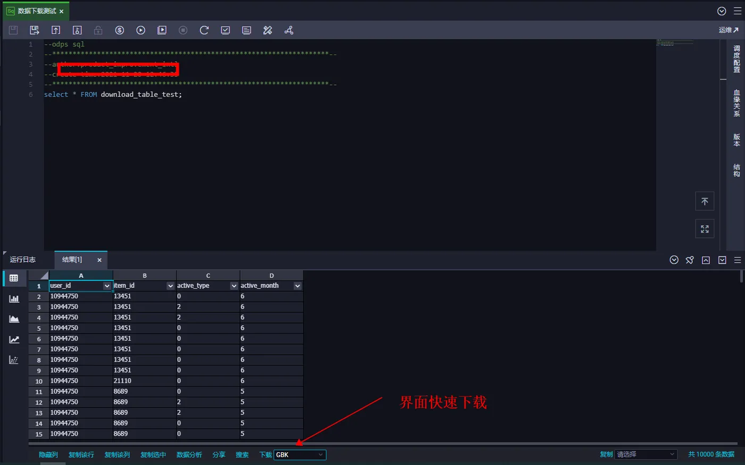The height and width of the screenshot is (465, 745).
Task: Click the results horizontal scrollbar
Action: coord(383,443)
